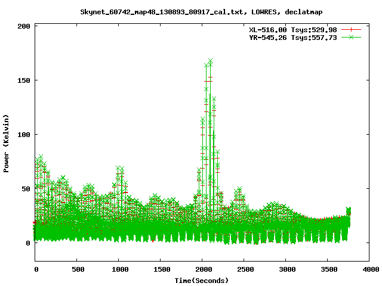Click the 2000 x-axis tick label

point(204,269)
